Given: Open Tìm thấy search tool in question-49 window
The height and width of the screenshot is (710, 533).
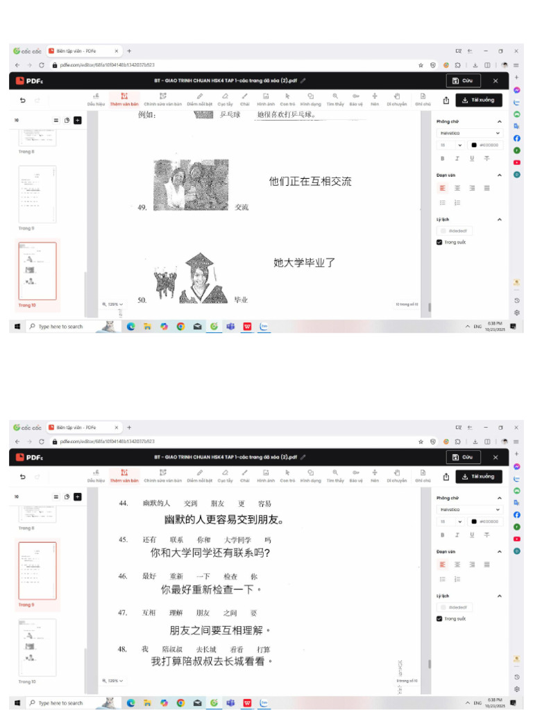Looking at the screenshot, I should (335, 99).
